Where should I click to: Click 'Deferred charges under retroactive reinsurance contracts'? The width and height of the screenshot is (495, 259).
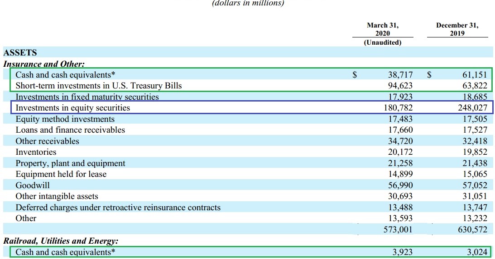pyautogui.click(x=118, y=208)
